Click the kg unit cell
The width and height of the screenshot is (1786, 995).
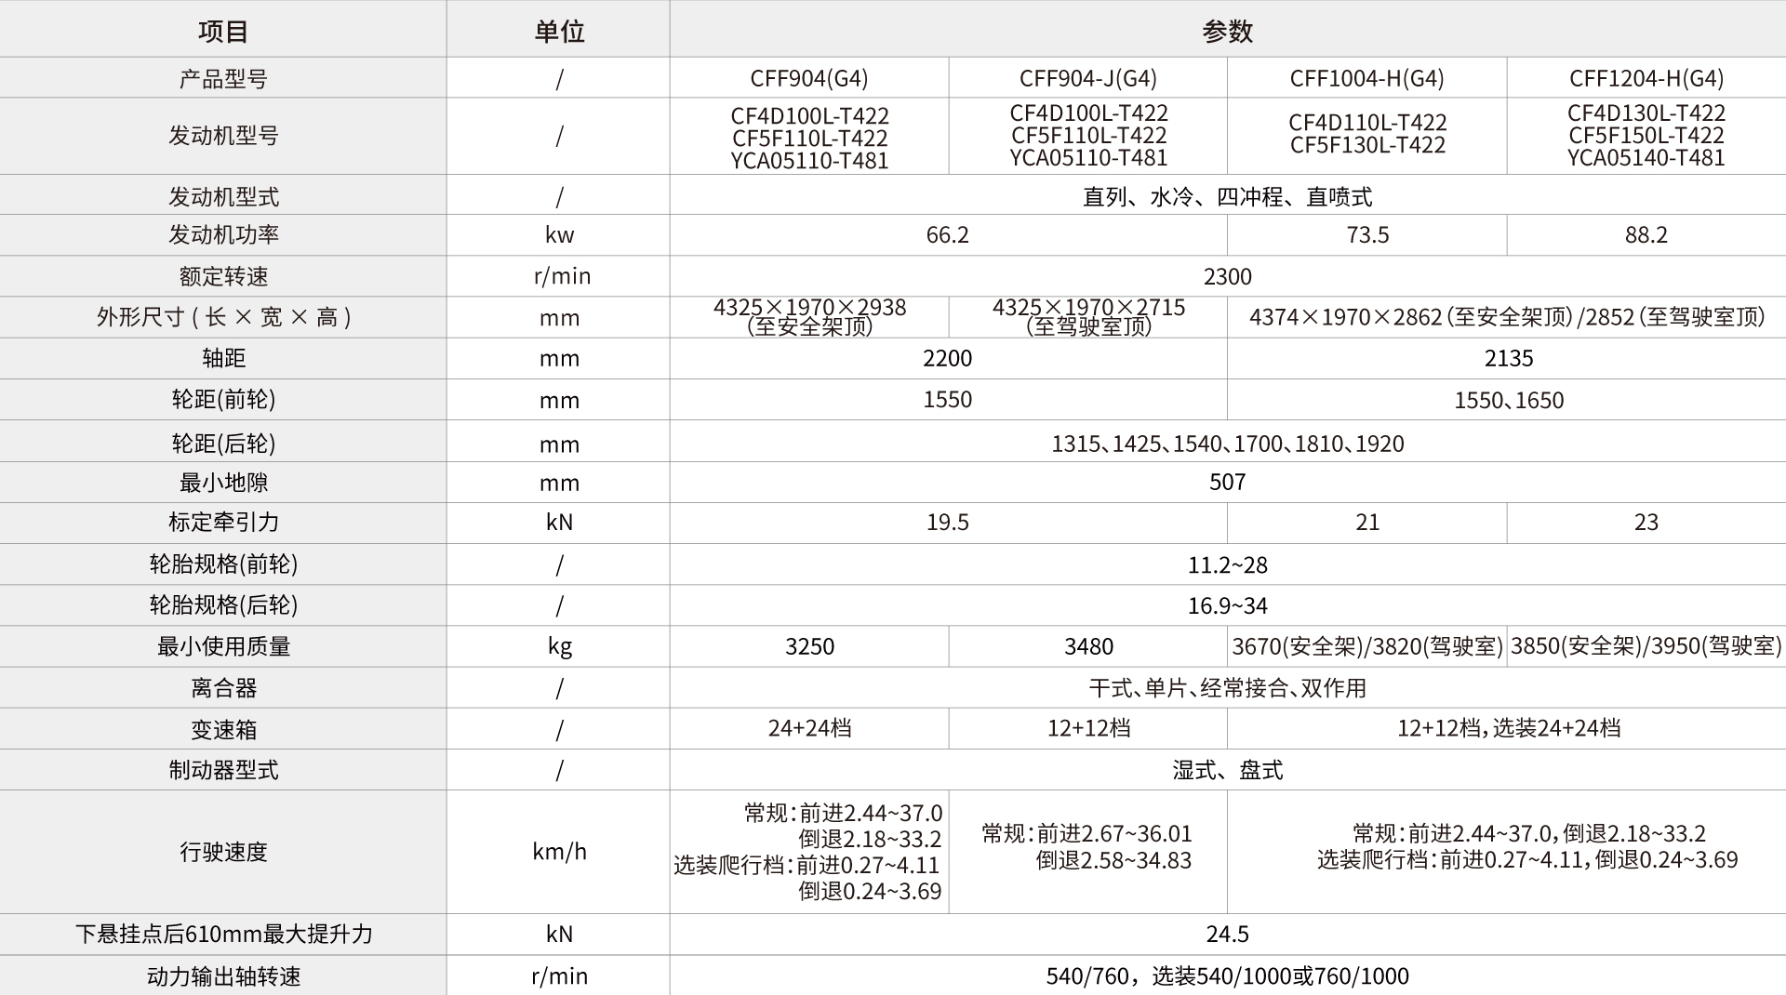559,646
